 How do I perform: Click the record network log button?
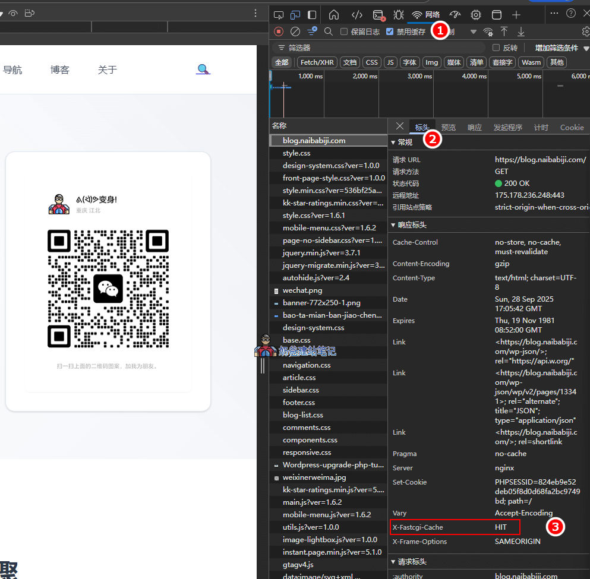(x=279, y=31)
